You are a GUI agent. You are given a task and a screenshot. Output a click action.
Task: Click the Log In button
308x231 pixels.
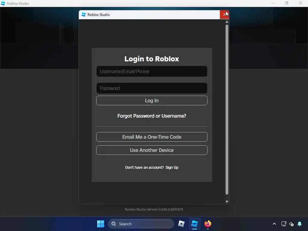tap(152, 100)
